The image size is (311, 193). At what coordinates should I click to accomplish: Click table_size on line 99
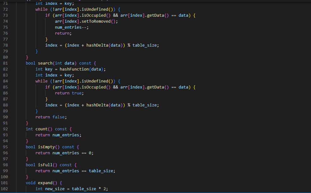click(x=101, y=171)
